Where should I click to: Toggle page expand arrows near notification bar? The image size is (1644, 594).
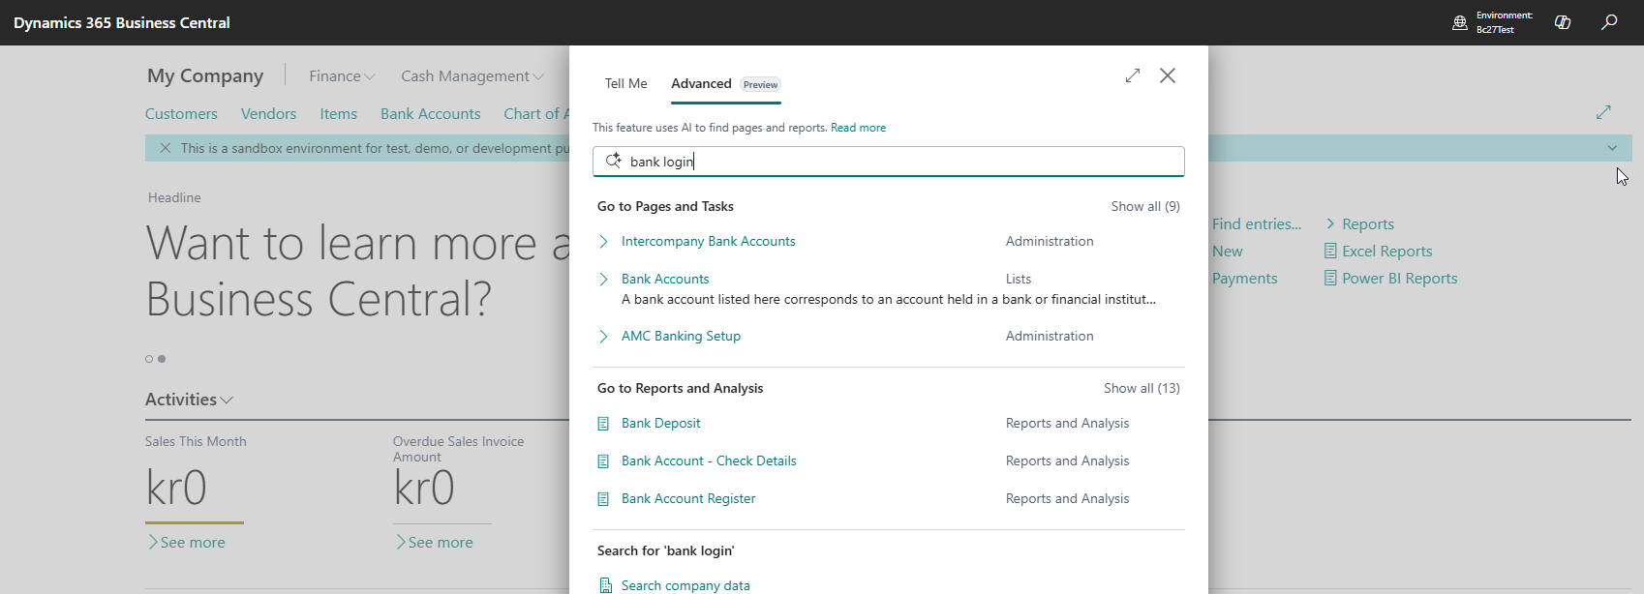(x=1603, y=112)
